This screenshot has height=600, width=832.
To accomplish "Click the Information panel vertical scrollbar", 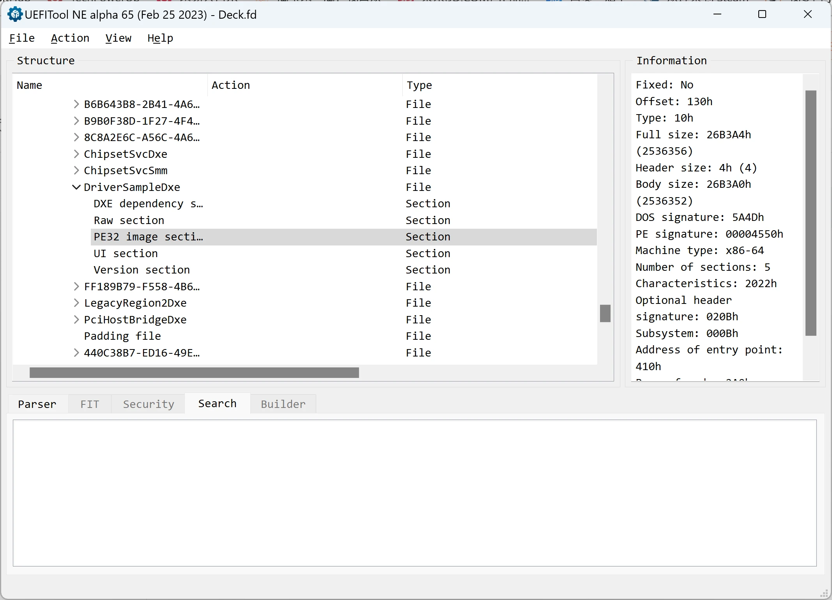I will (x=811, y=213).
